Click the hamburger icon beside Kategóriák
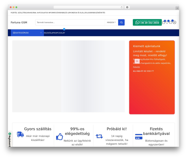Image resolution: width=187 pixels, height=158 pixels. pyautogui.click(x=14, y=33)
